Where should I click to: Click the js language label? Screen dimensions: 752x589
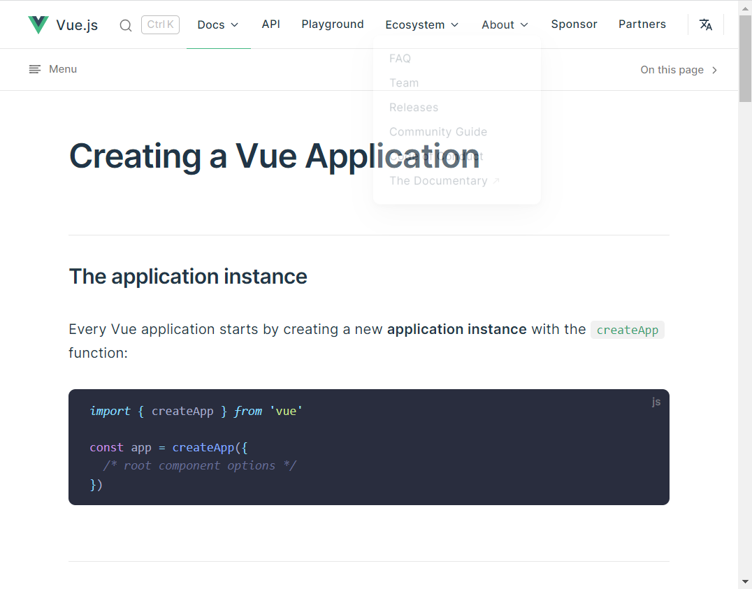[x=656, y=402]
